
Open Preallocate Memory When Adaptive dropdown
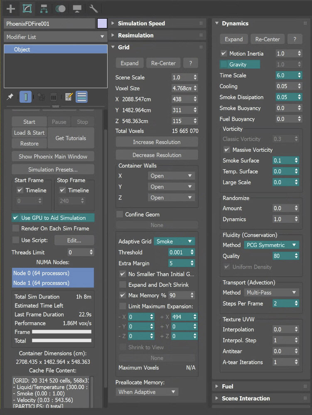coord(147,392)
